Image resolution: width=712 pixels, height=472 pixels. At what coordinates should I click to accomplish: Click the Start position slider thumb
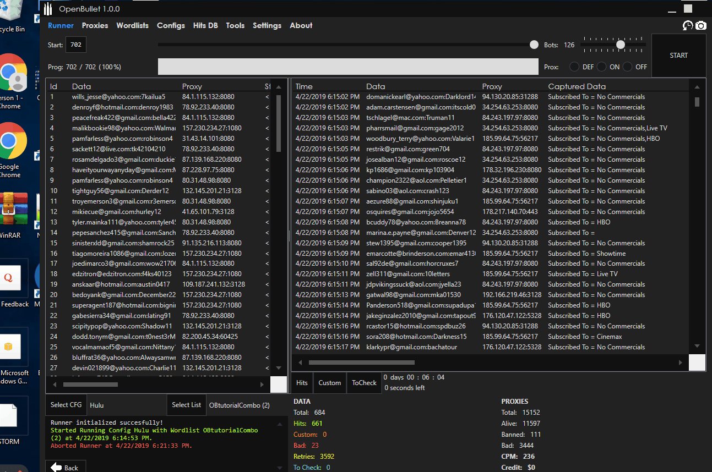[534, 45]
